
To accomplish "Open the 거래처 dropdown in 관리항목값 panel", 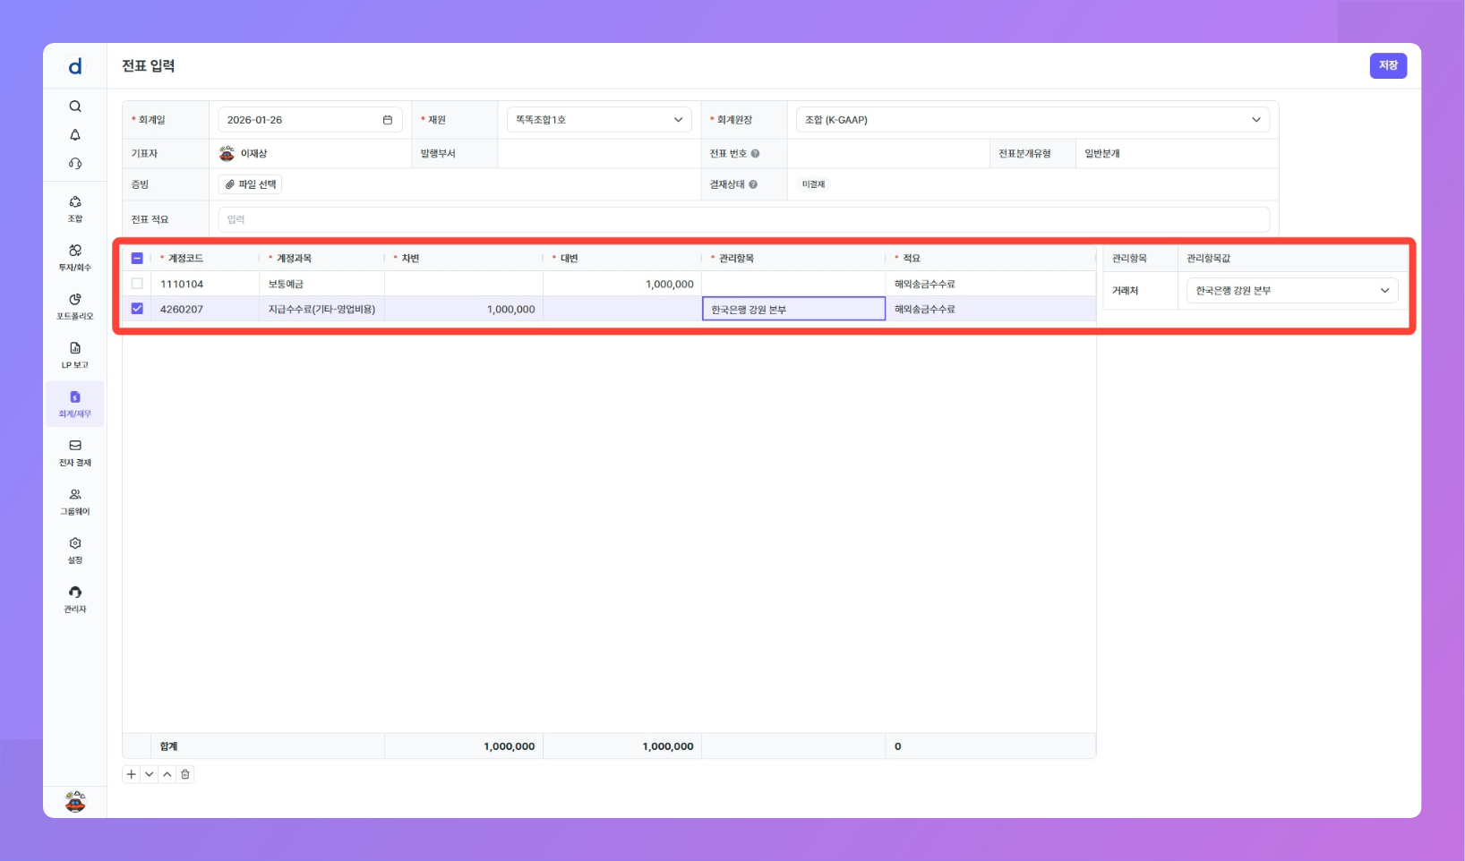I will [x=1292, y=291].
